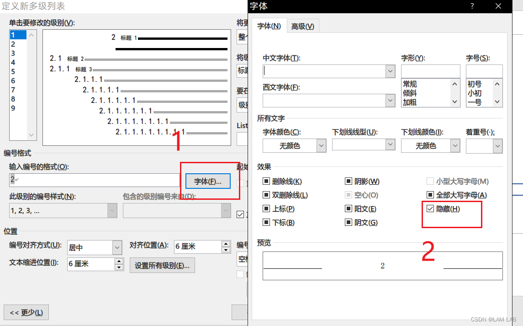Screen dimensions: 523x326
Task: Expand the 西文字体 dropdown arrow
Action: point(390,100)
